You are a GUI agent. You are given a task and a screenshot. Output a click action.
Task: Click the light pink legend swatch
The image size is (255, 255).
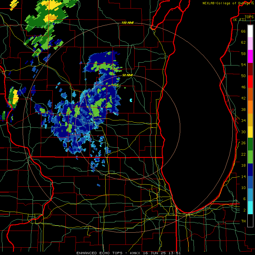point(250,43)
